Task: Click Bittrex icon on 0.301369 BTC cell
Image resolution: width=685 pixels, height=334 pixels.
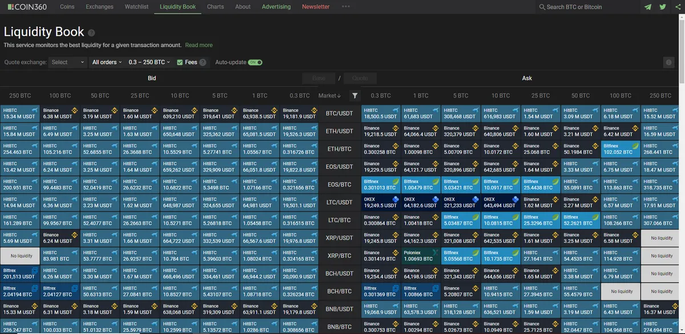Action: click(395, 288)
